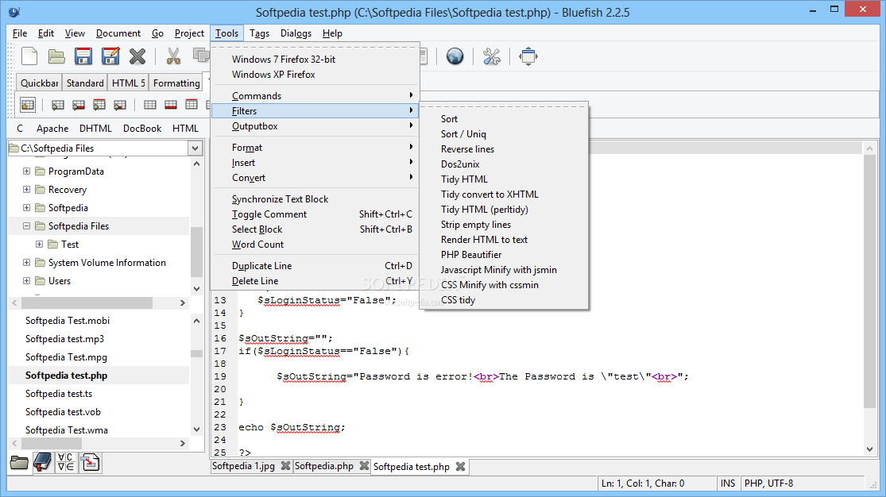Open the filebrowser folder side-panel tab
The width and height of the screenshot is (886, 497).
coord(19,463)
